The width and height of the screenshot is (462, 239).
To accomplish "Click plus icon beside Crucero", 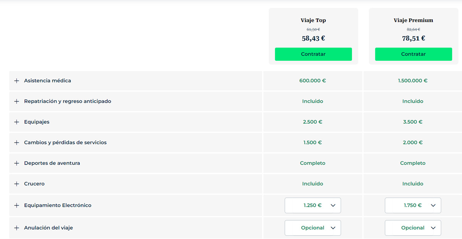I will click(17, 184).
